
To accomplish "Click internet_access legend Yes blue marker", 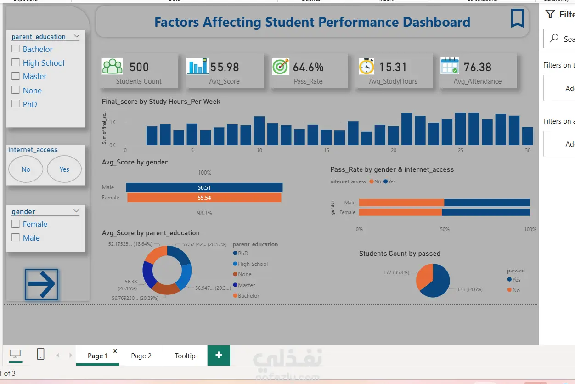I will coord(386,181).
